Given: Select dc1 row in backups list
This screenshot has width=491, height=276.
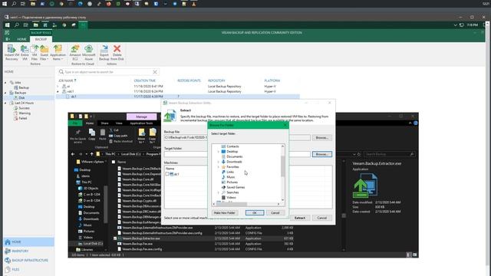Looking at the screenshot, I should pos(177,97).
